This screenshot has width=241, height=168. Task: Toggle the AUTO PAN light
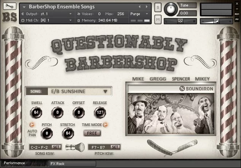coord(32,125)
